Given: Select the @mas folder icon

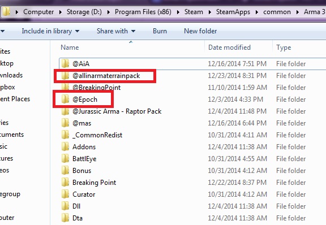Looking at the screenshot, I should [x=65, y=123].
